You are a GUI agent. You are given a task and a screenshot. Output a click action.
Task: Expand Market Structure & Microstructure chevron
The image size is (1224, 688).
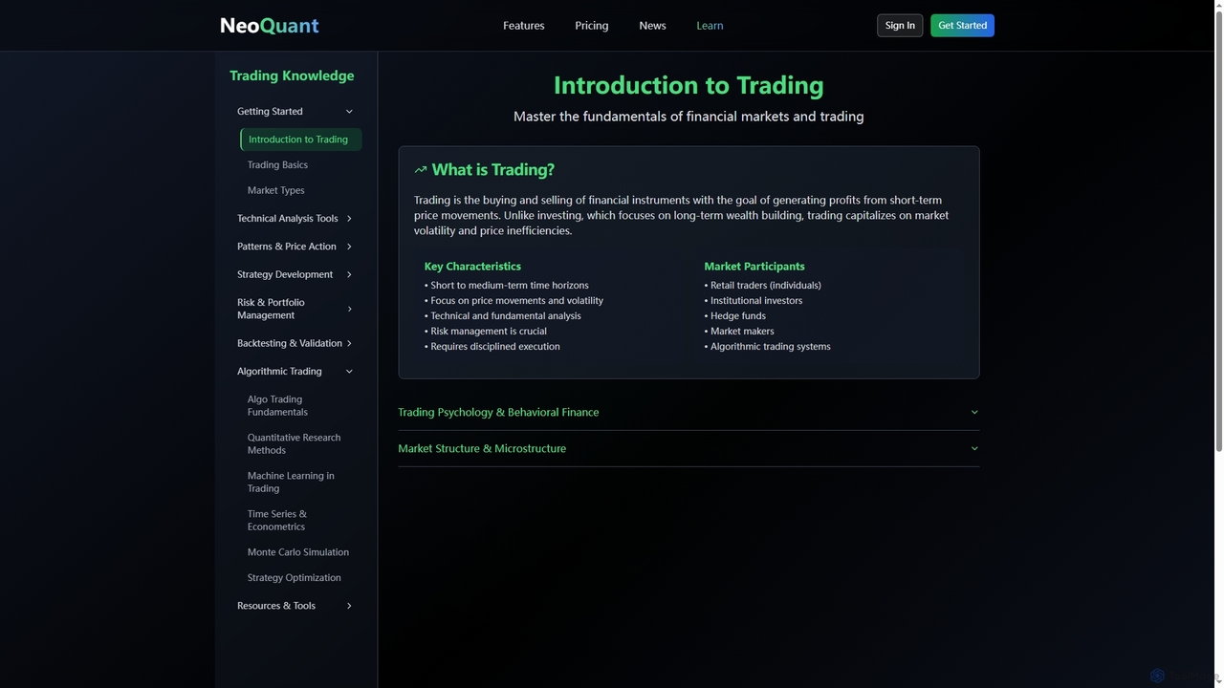pos(974,449)
